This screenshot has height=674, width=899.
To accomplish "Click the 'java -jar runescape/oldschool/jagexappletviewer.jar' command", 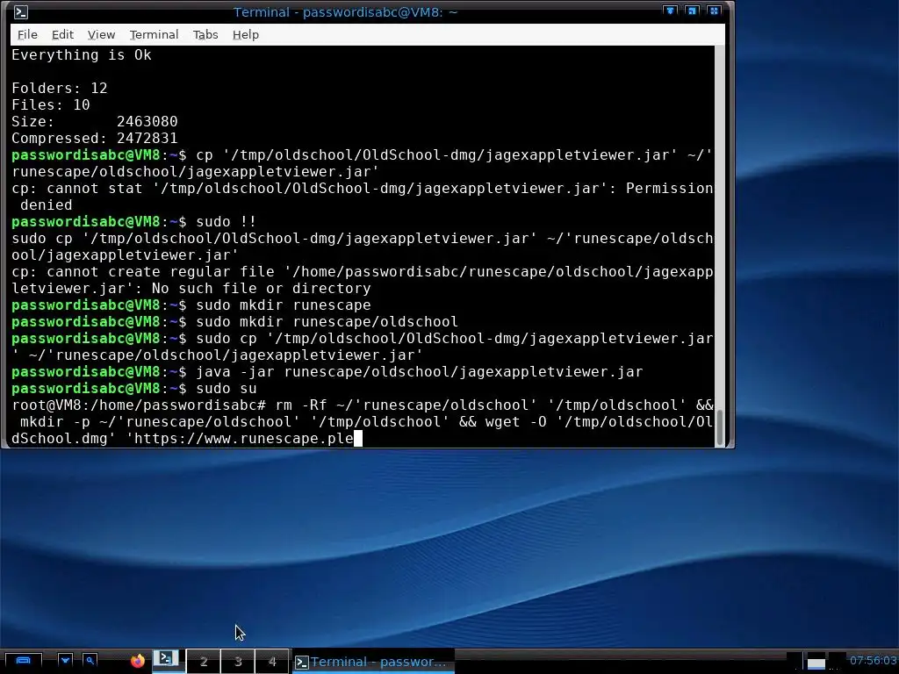I will pos(419,372).
